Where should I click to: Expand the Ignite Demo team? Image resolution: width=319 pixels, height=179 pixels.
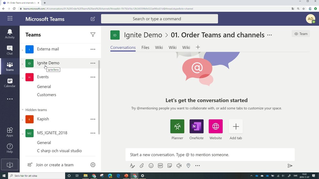pos(23,64)
